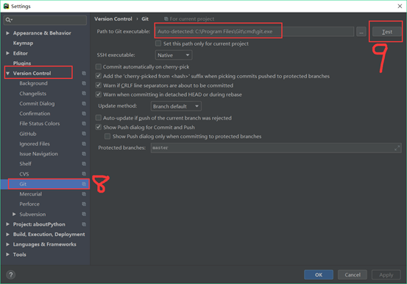Viewport: 407px width, 284px height.
Task: Select the Commit Dialog settings item
Action: point(37,103)
